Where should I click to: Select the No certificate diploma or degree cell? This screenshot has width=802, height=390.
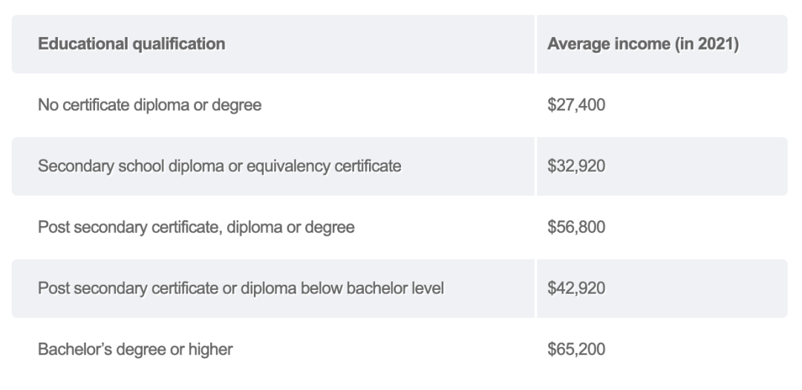point(149,105)
